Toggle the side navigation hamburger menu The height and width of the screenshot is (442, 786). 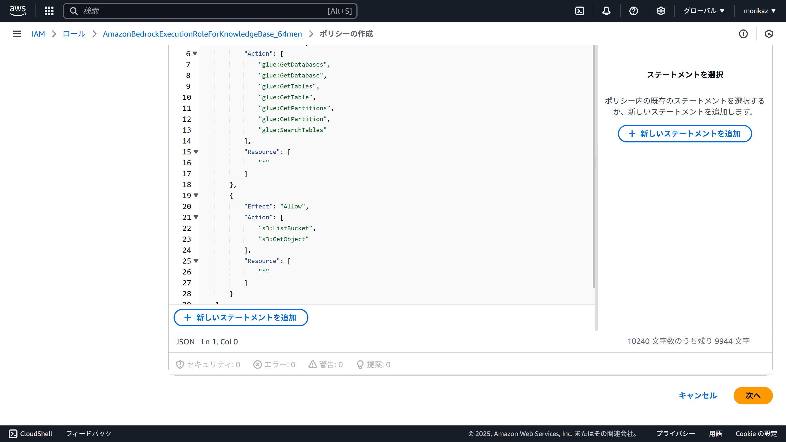pyautogui.click(x=17, y=34)
